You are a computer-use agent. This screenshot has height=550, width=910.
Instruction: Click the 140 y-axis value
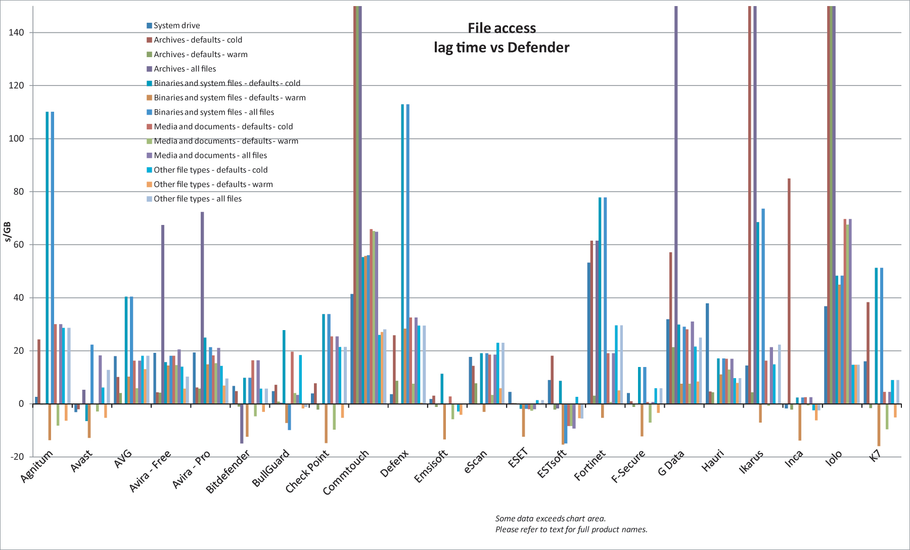[x=16, y=32]
